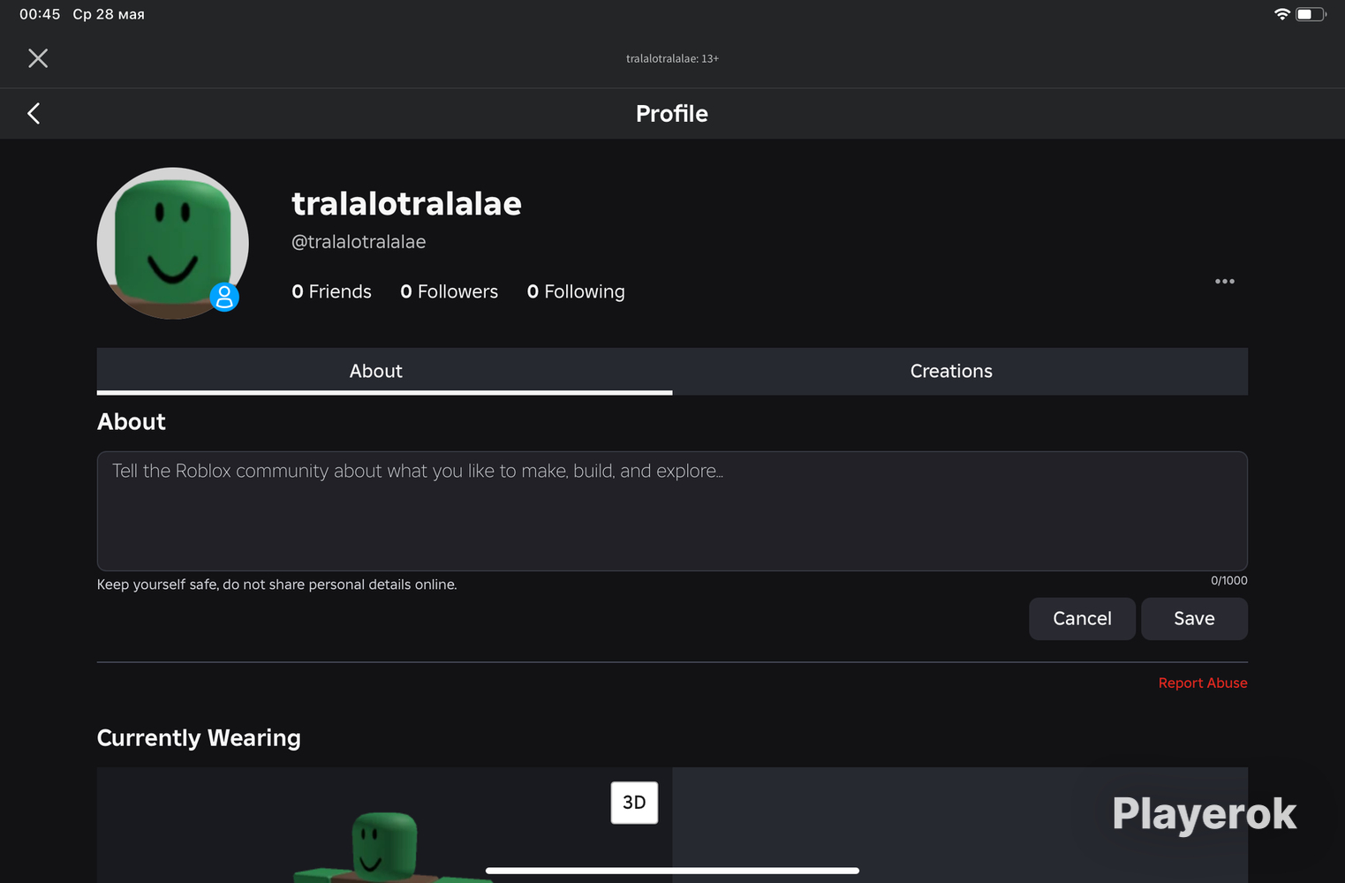Tap the 0/1000 character counter

(x=1228, y=580)
